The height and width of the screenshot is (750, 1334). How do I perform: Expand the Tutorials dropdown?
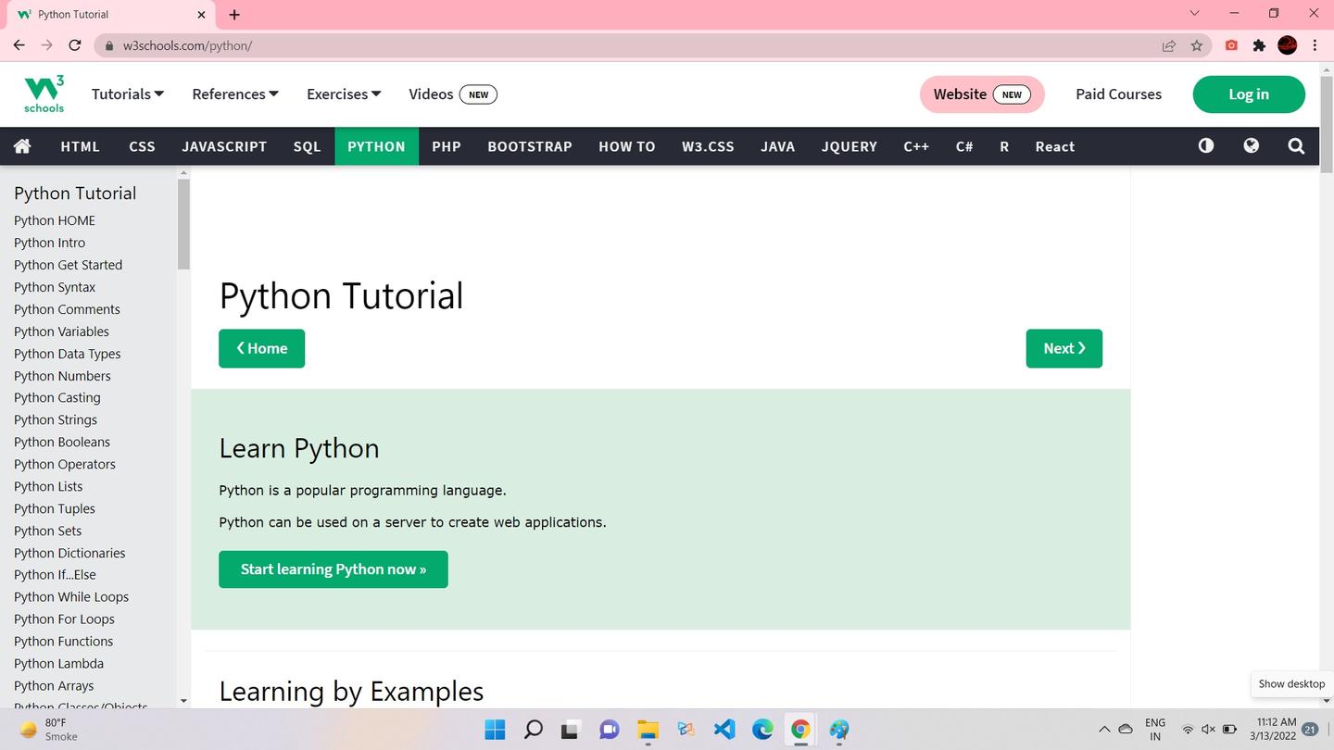click(x=128, y=94)
